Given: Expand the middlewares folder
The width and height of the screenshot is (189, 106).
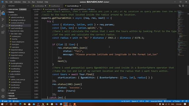Looking at the screenshot, I should 14,58.
